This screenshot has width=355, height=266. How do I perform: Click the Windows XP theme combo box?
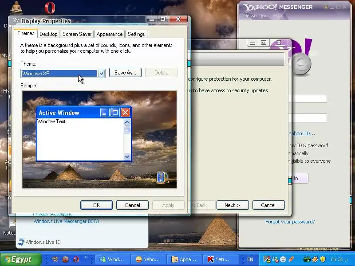pyautogui.click(x=63, y=73)
